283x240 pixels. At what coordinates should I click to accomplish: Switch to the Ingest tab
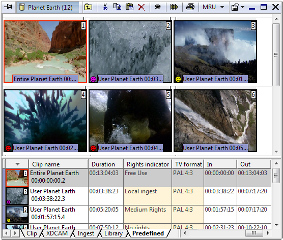coord(86,233)
